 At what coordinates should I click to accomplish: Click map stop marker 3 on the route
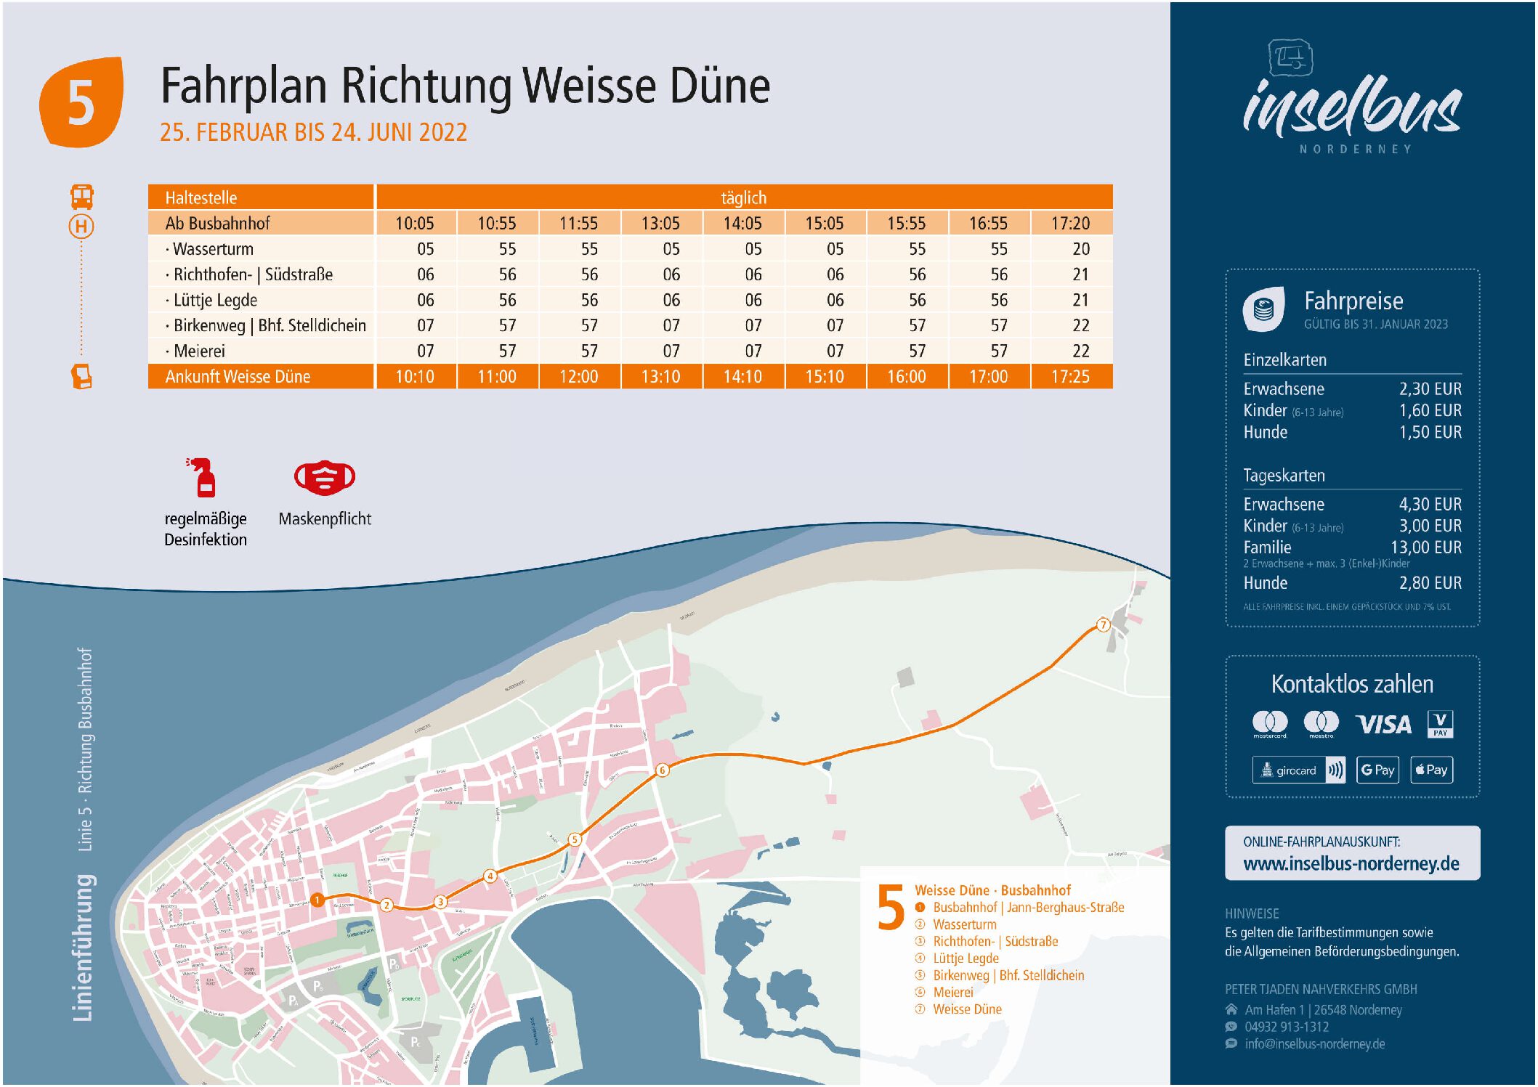(x=440, y=902)
